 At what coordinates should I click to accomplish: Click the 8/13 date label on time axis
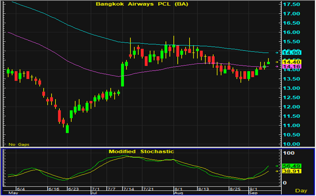tap(204, 190)
